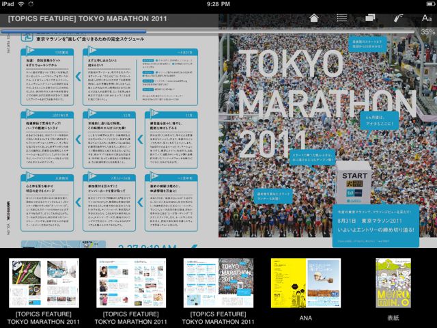Tap the 35% progress indicator
437x328 pixels.
[428, 32]
